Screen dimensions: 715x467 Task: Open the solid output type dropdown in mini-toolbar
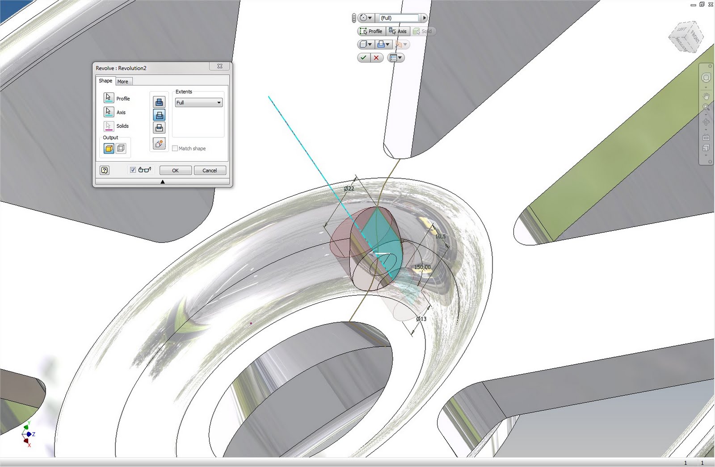coord(366,45)
